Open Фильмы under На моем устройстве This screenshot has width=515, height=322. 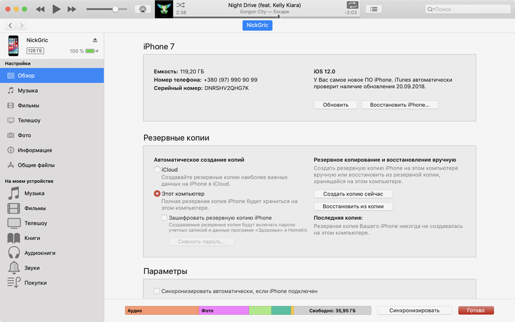(x=52, y=208)
